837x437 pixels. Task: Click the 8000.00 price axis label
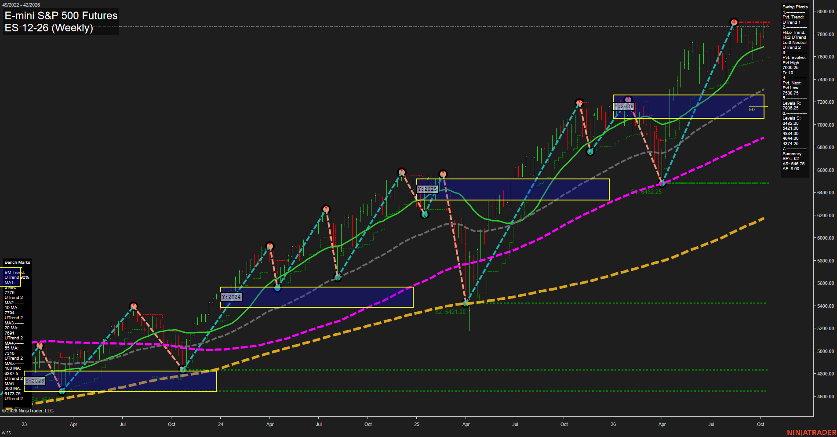point(825,11)
